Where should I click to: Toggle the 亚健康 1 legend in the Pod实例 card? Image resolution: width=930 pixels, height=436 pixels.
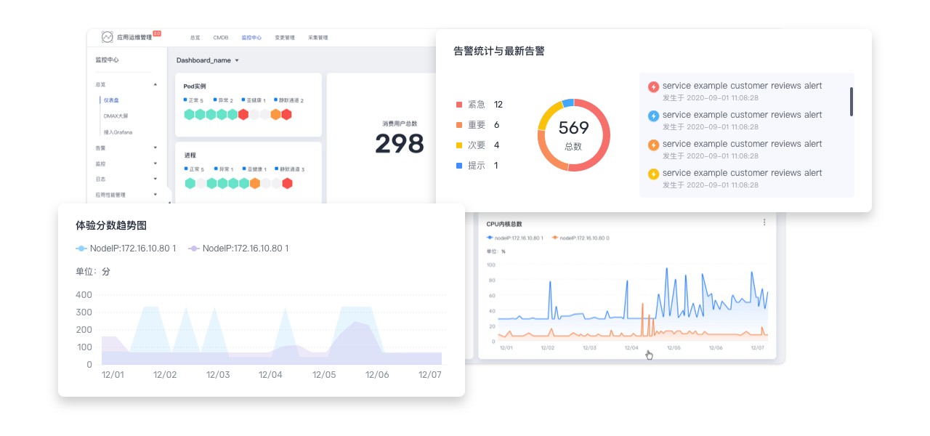coord(254,100)
